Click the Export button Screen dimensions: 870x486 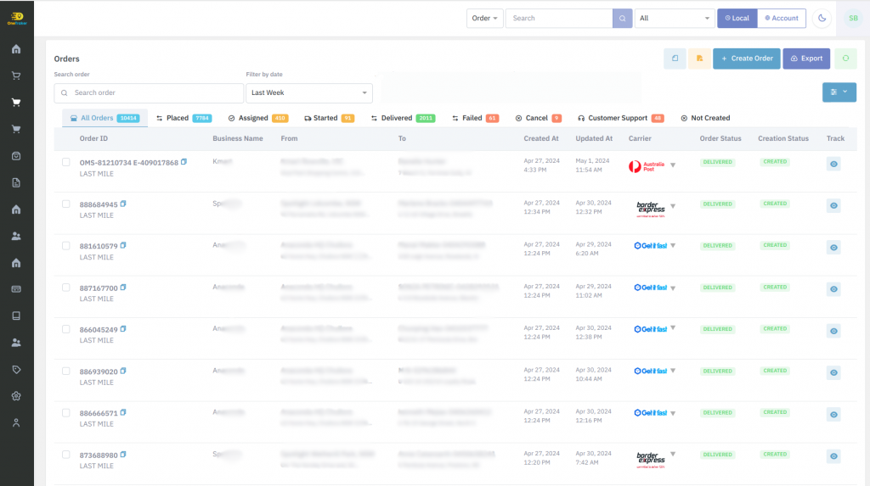click(x=805, y=59)
